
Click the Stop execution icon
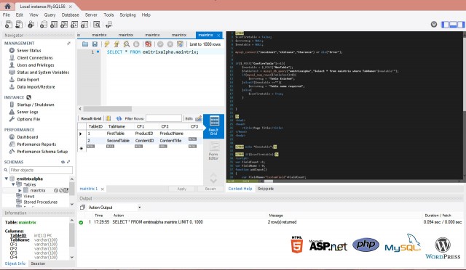pyautogui.click(x=136, y=44)
